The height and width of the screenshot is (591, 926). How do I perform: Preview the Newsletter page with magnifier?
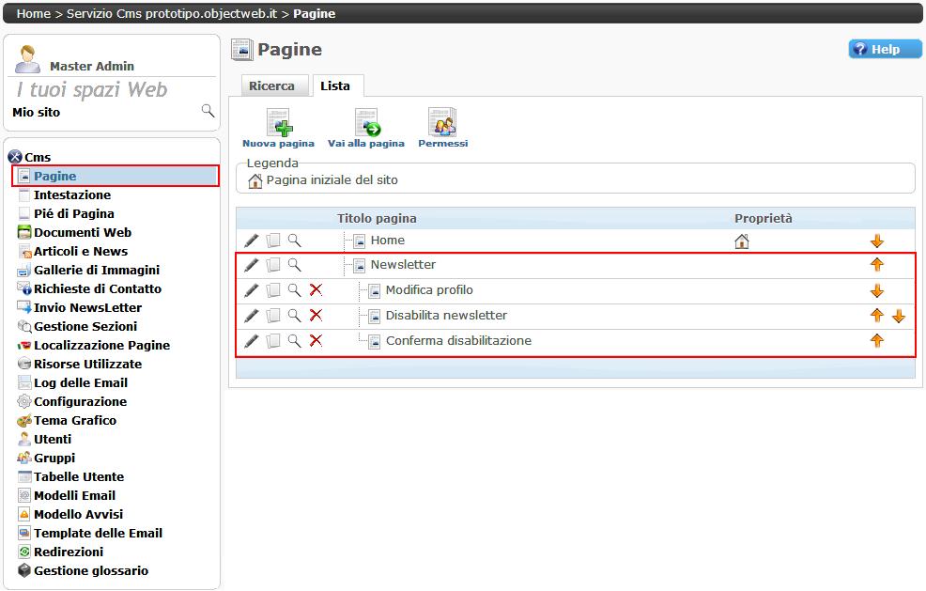click(294, 265)
